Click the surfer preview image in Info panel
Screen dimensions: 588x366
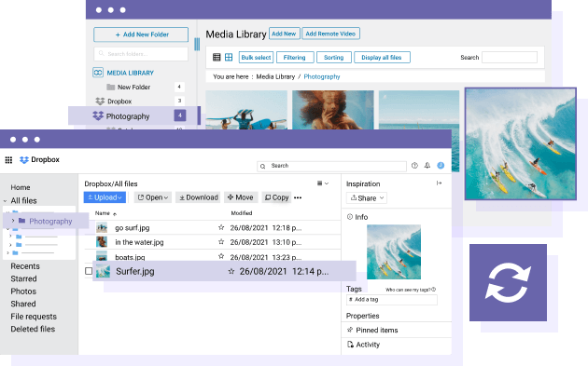(394, 251)
